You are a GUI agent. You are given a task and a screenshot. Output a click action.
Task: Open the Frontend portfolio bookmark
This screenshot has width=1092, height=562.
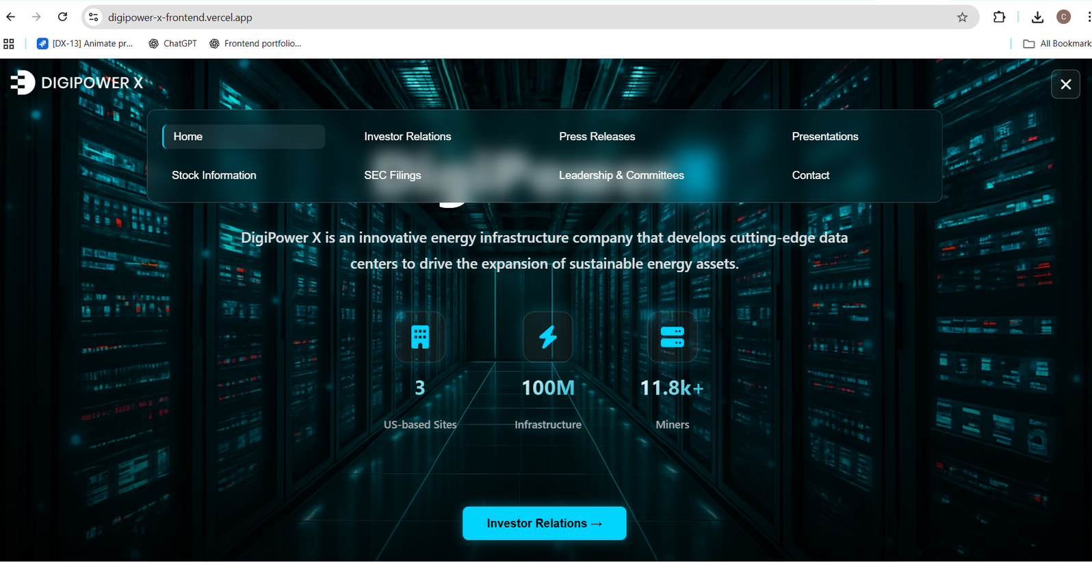(x=255, y=44)
